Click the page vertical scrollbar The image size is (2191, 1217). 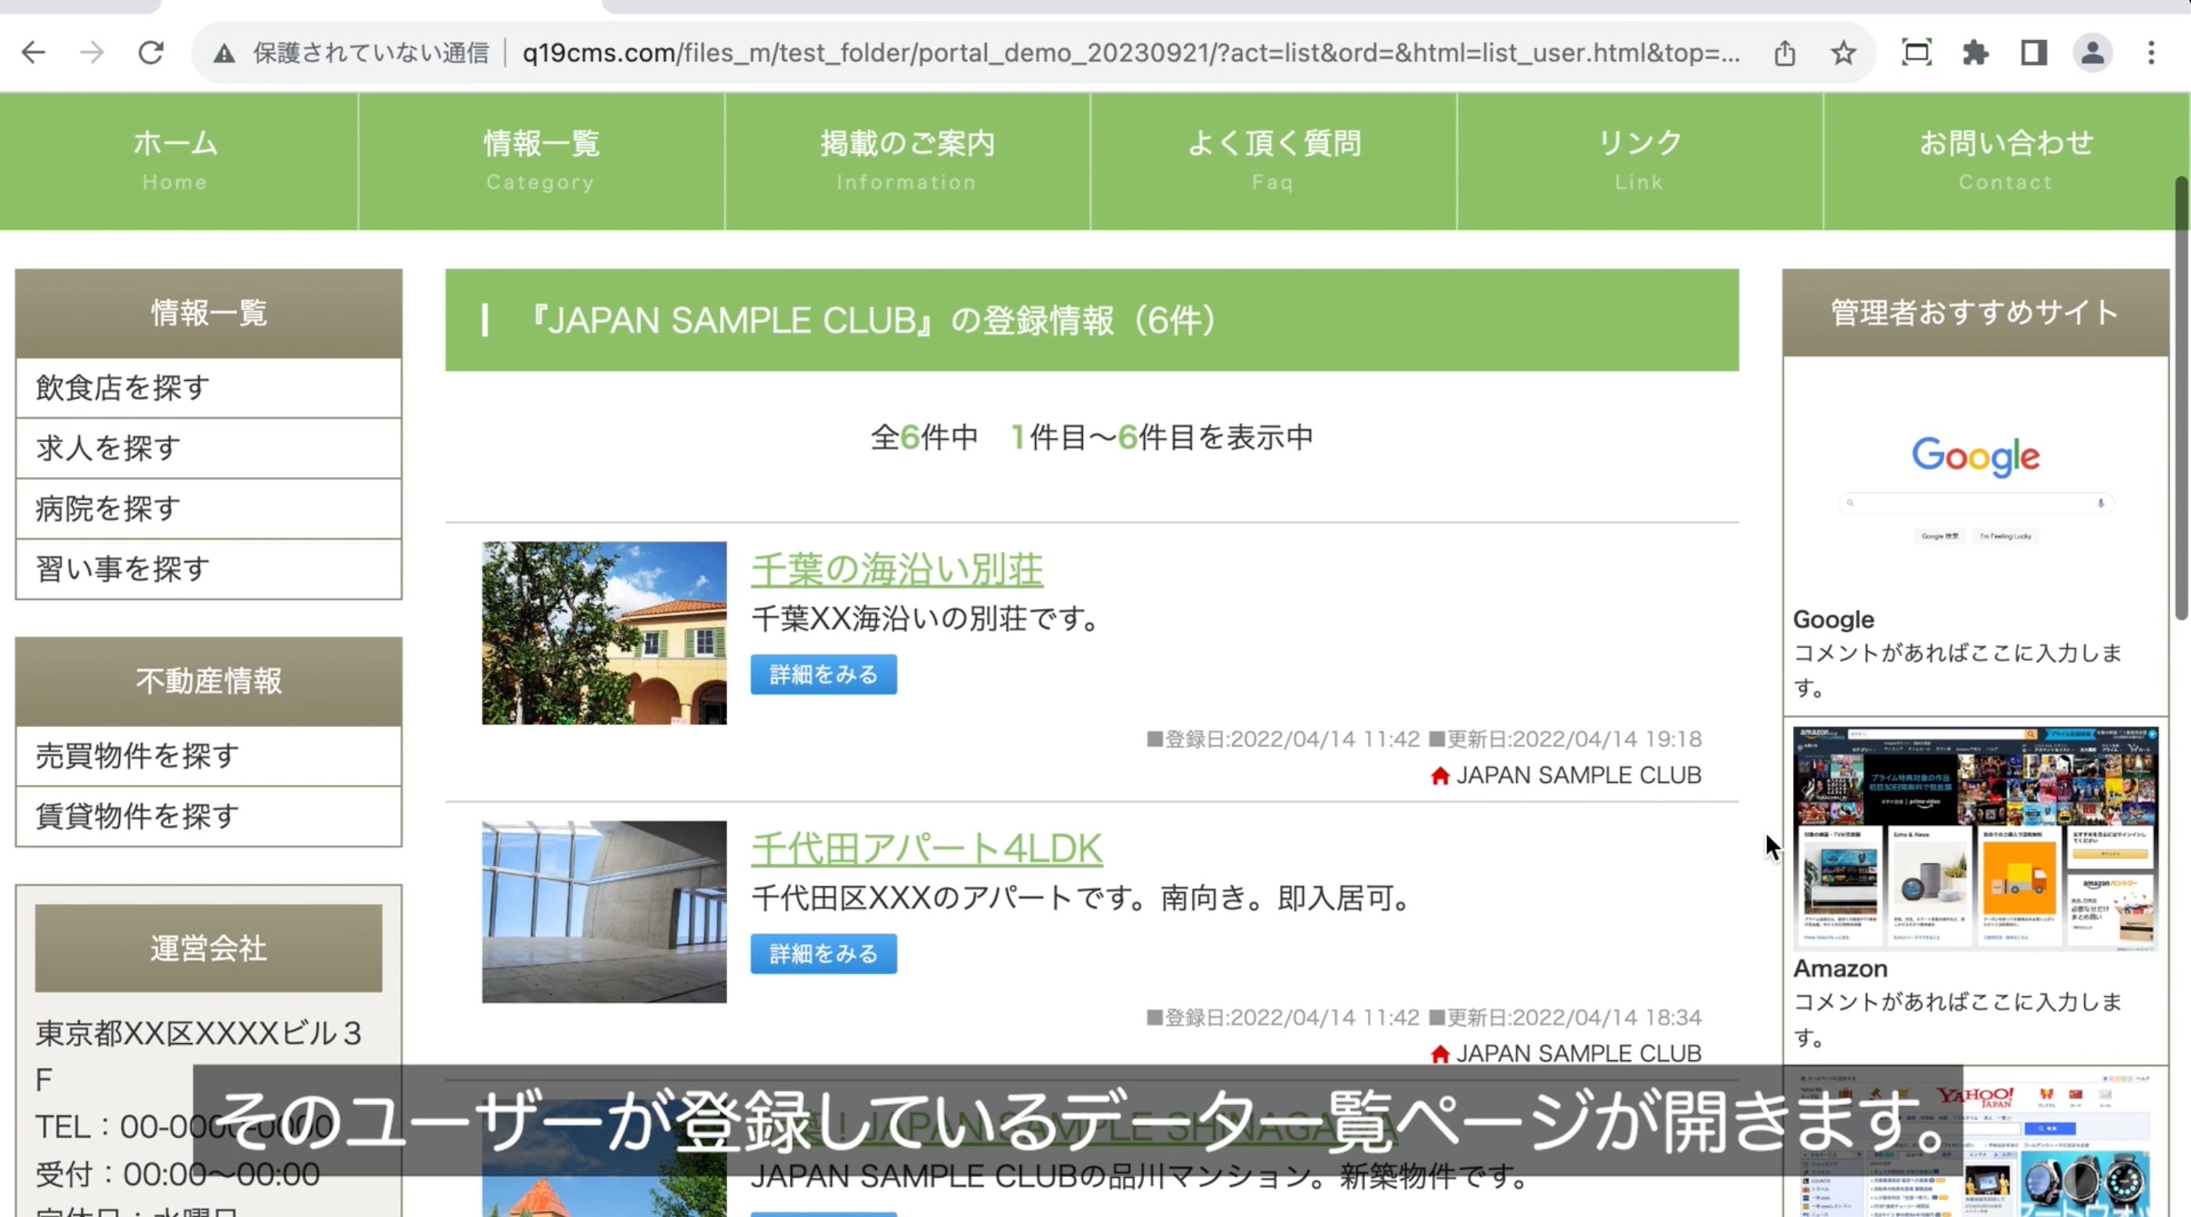(2182, 398)
